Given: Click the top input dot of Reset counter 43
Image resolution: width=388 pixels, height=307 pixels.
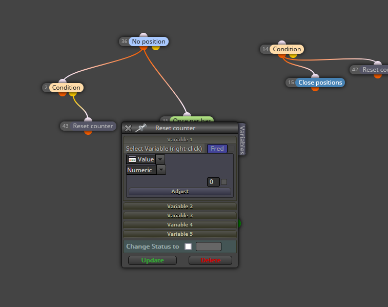Looking at the screenshot, I should [88, 120].
